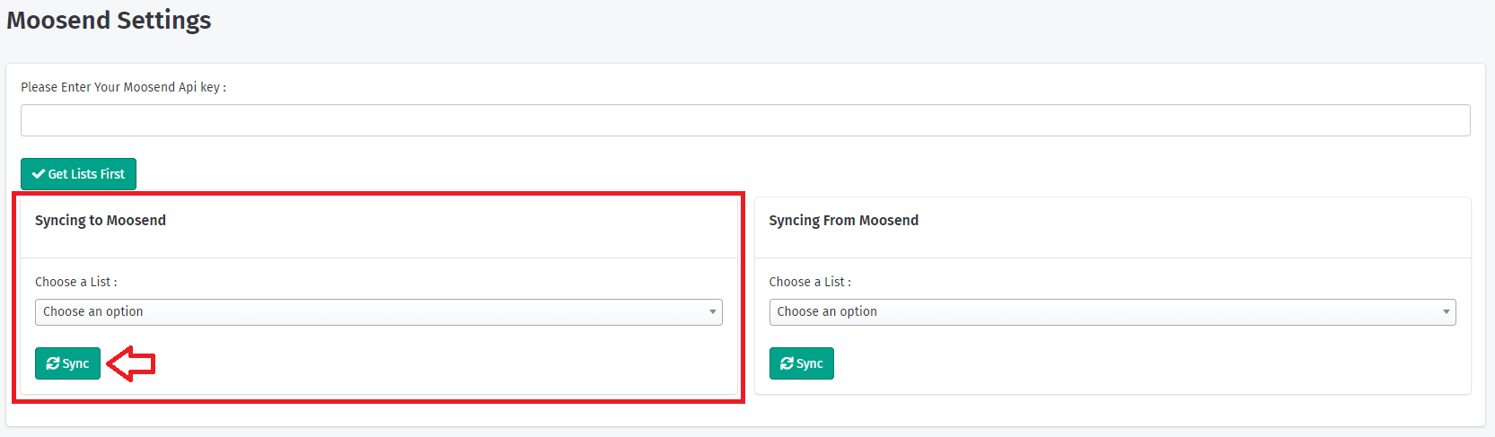The height and width of the screenshot is (437, 1495).
Task: Click 'Choose a List' label in Syncing to Moosend
Action: point(75,282)
